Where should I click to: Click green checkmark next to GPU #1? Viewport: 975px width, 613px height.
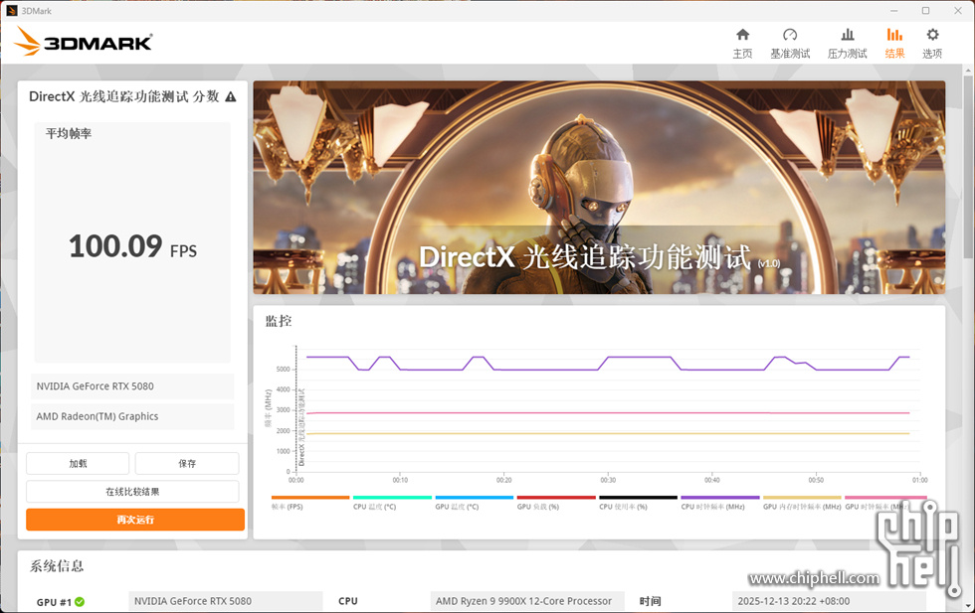[80, 601]
